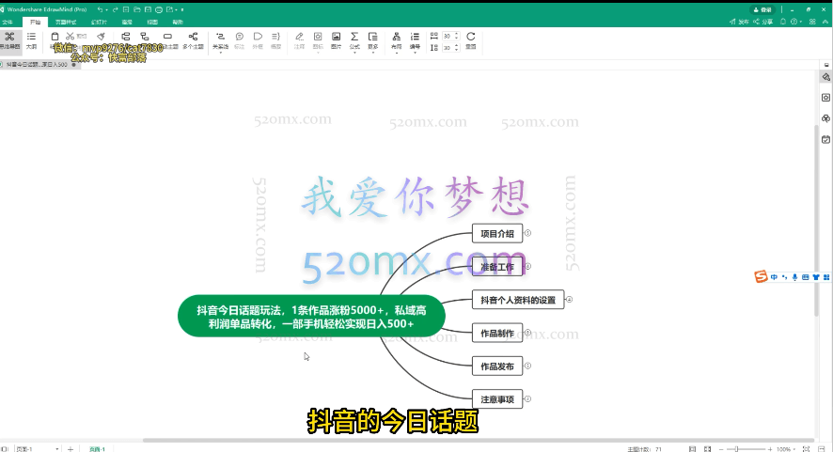Click the Cut scissors icon

pos(70,36)
